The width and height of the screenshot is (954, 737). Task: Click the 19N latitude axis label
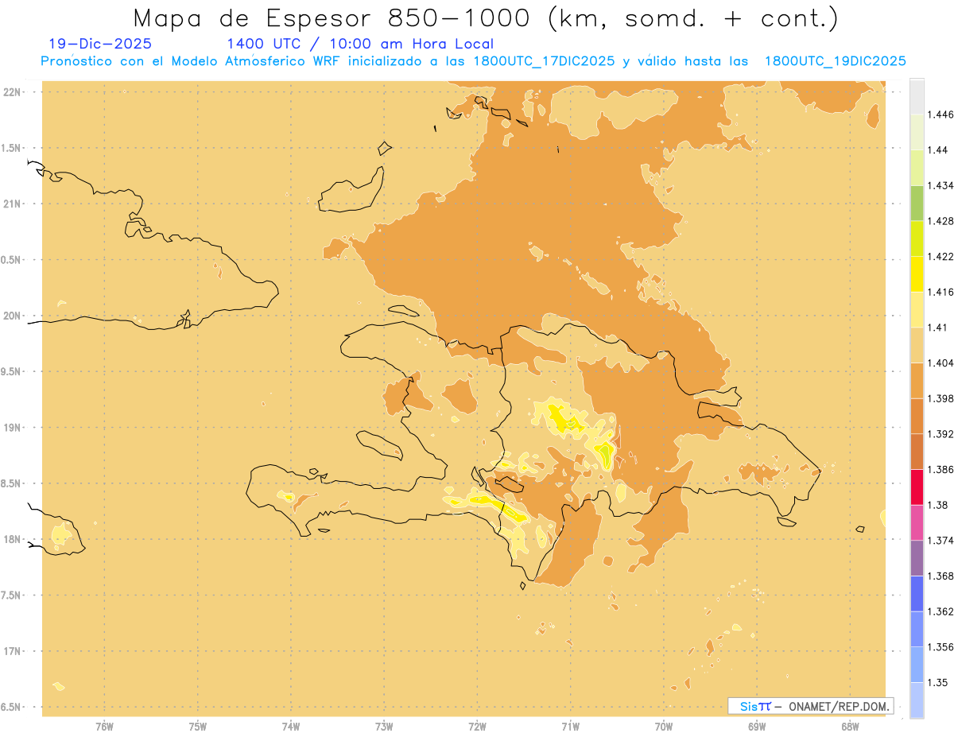(12, 428)
